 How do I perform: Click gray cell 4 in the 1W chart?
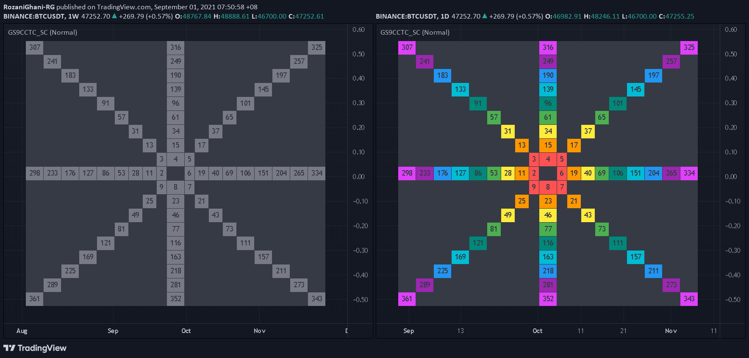(x=175, y=159)
